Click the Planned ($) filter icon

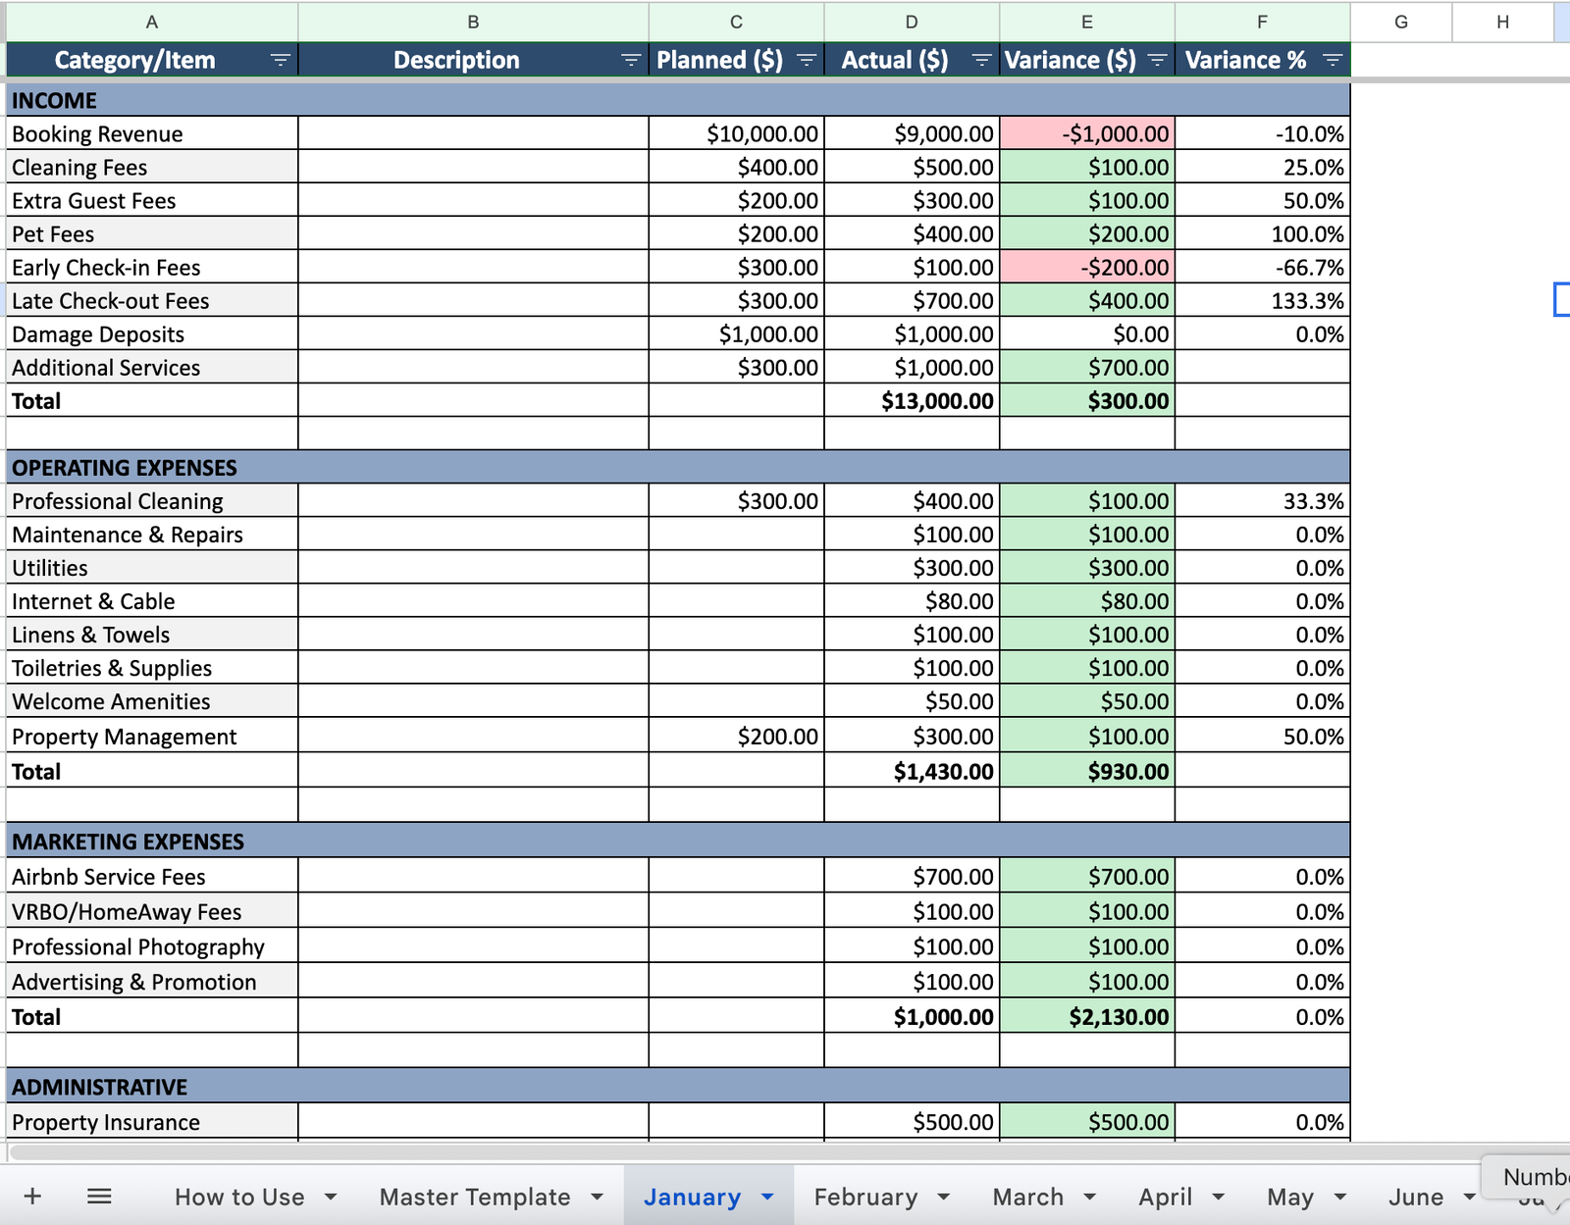point(807,61)
